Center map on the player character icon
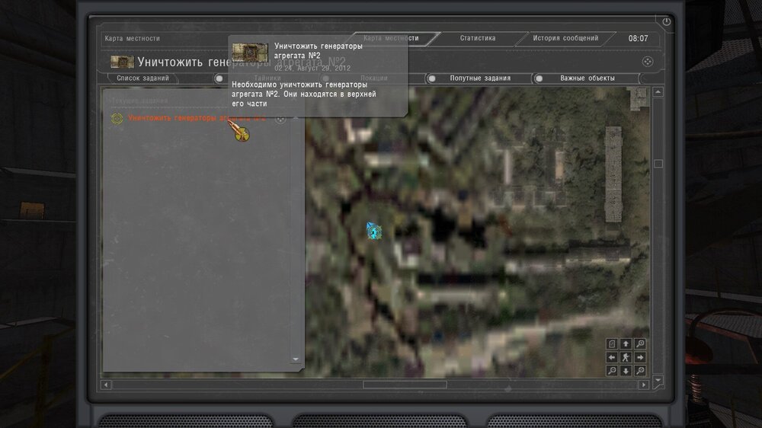The image size is (762, 428). pos(626,357)
